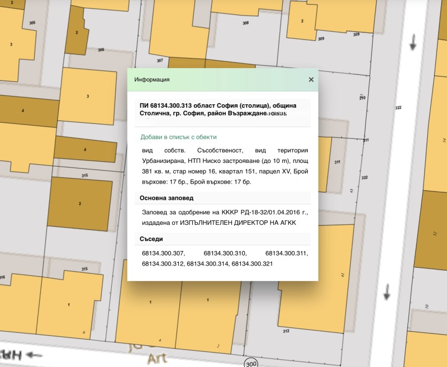Select parcel label 307 above the popup

pos(160,60)
